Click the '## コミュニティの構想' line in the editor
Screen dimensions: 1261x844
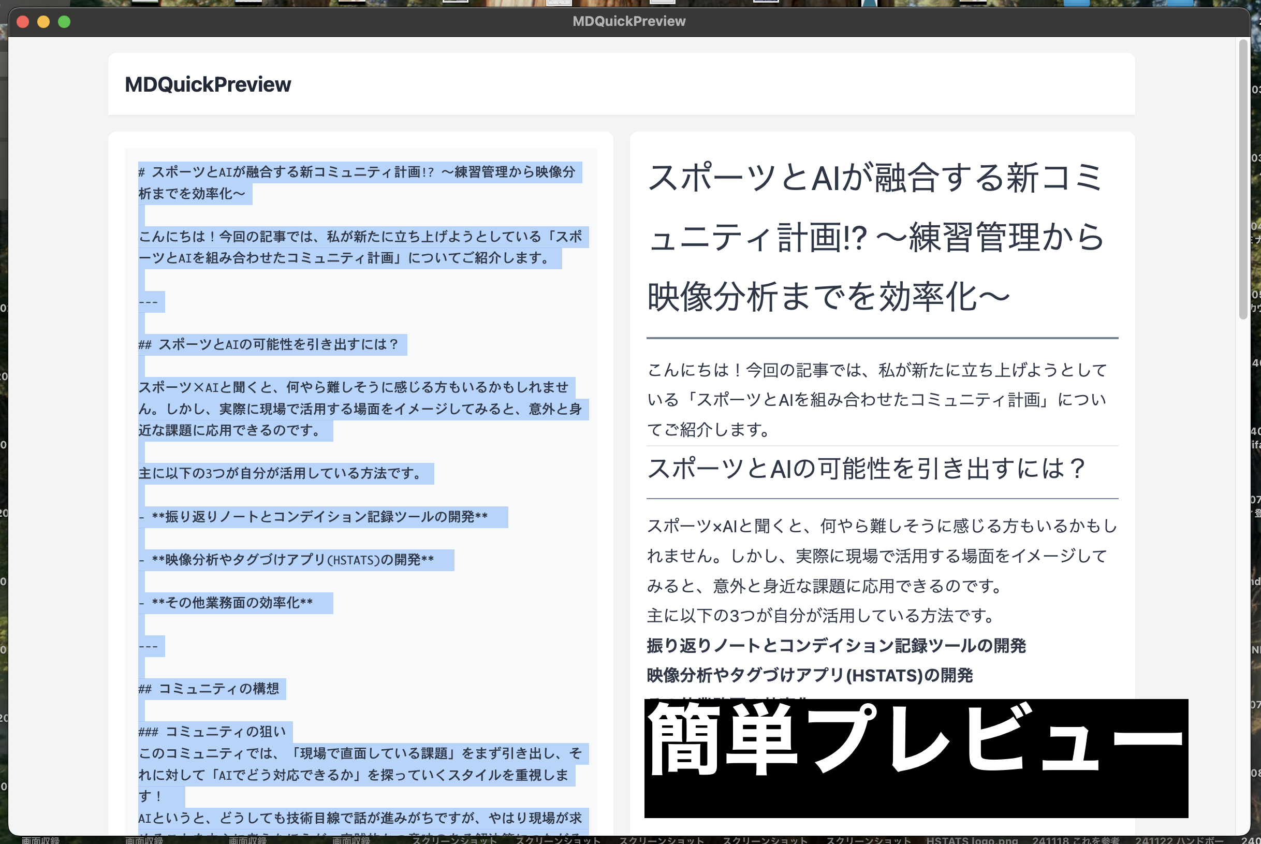pyautogui.click(x=210, y=689)
